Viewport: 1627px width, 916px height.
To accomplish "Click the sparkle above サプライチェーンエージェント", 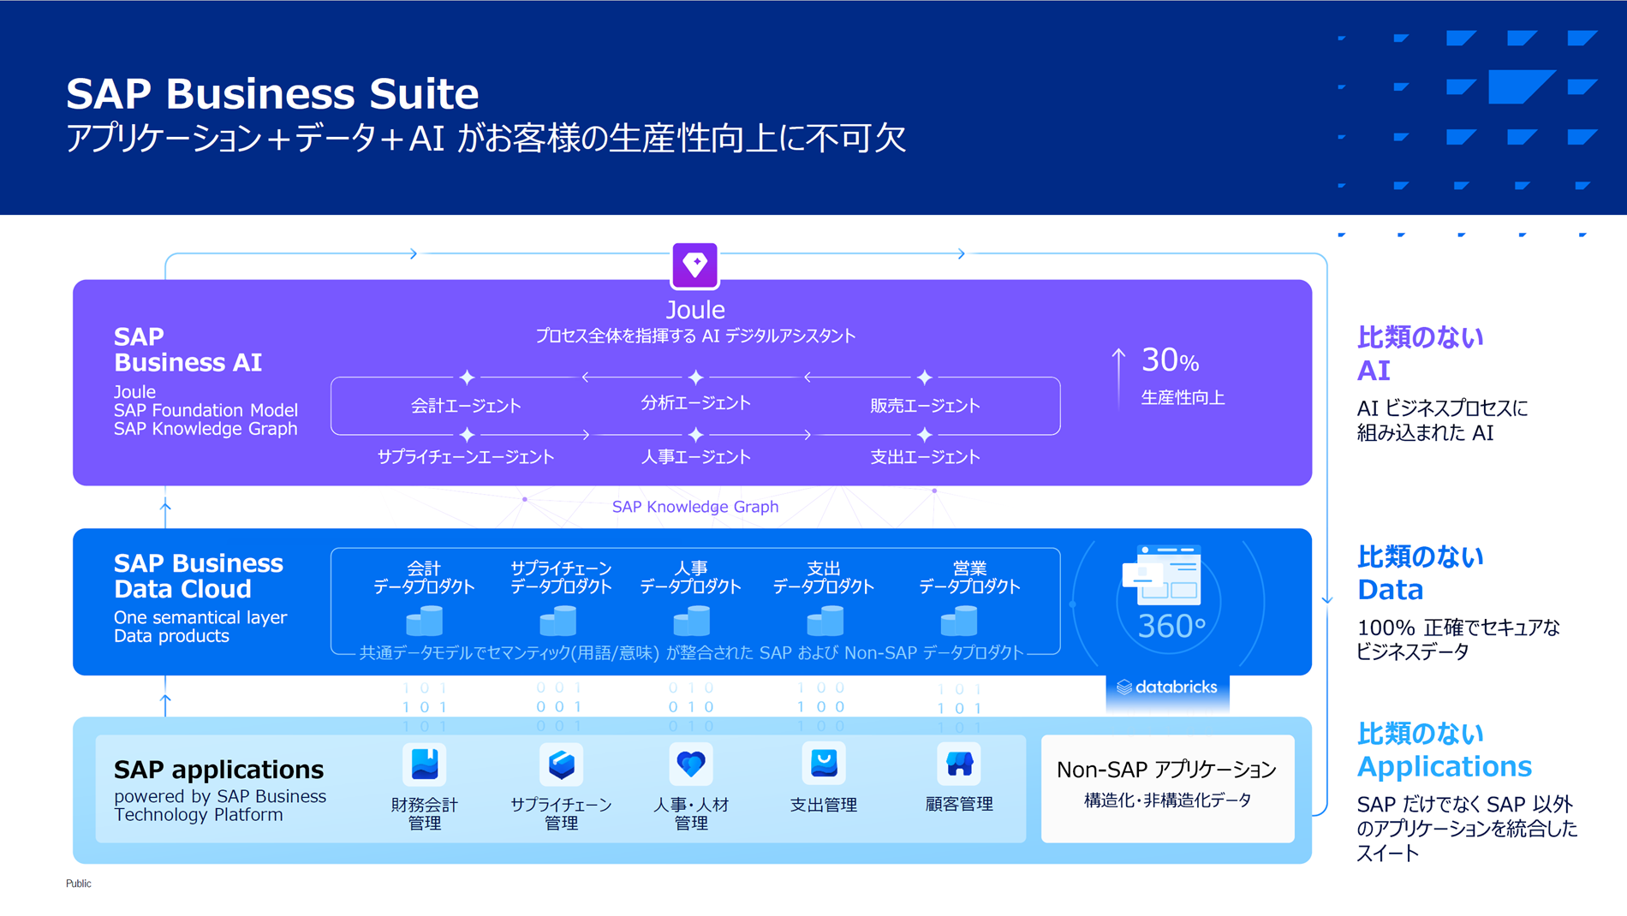I will [467, 435].
